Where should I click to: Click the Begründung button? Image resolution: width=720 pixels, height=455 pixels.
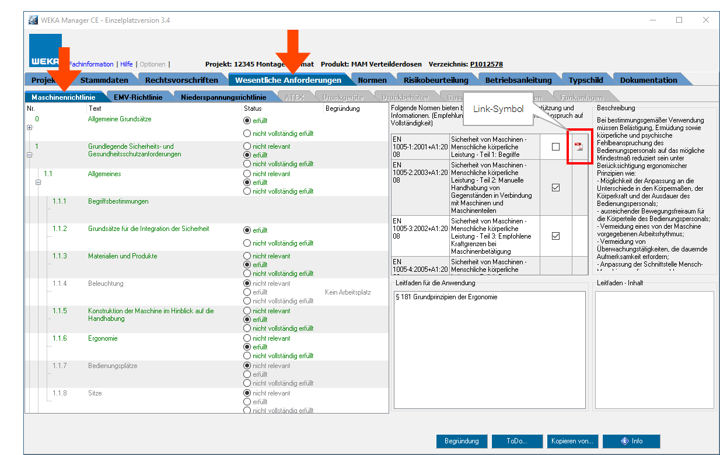(x=461, y=441)
